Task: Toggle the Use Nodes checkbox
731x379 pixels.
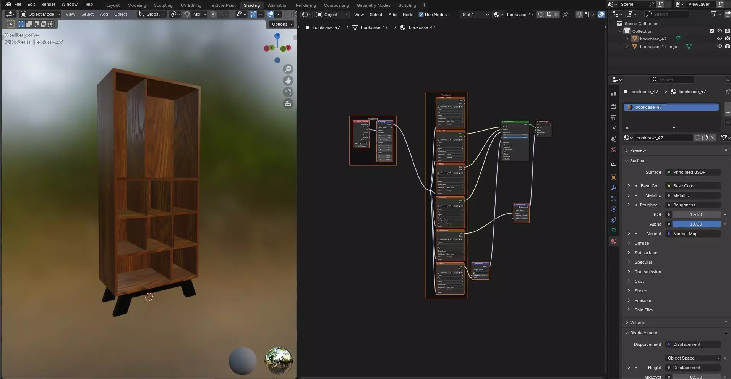Action: (421, 15)
